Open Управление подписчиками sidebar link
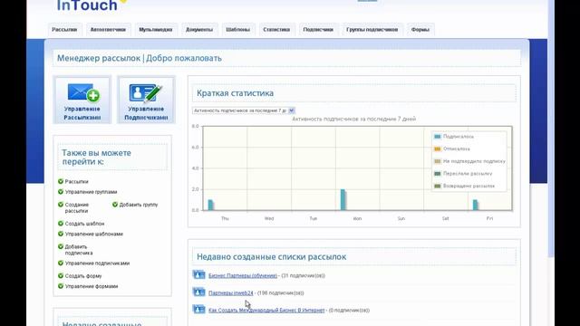The width and height of the screenshot is (580, 326). (97, 264)
